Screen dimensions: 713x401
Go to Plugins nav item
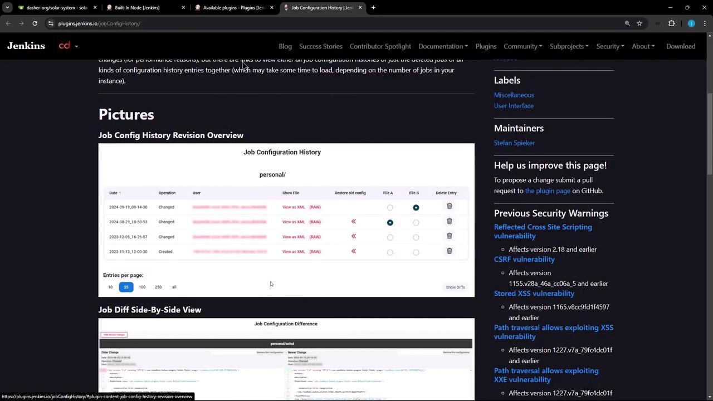(486, 46)
